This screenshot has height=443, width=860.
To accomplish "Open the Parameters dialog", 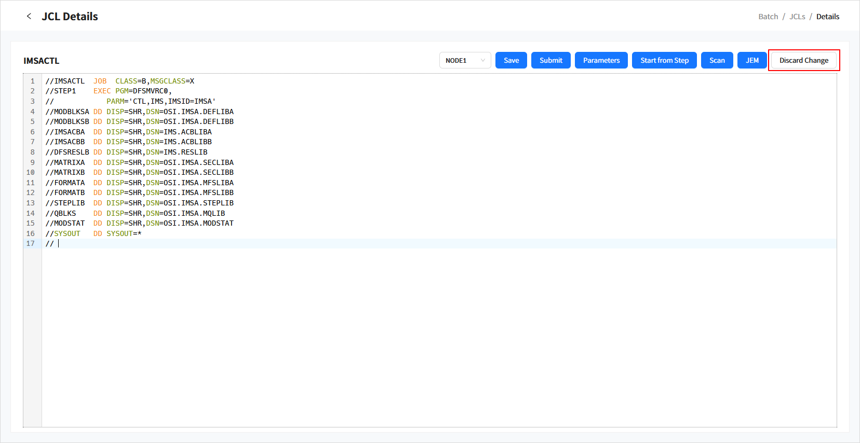I will pyautogui.click(x=601, y=60).
